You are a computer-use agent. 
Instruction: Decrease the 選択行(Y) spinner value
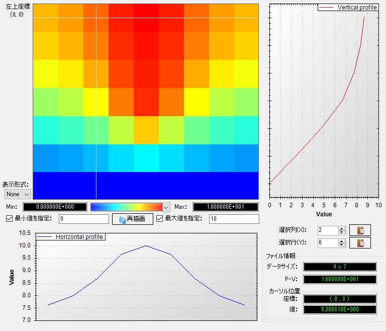point(341,245)
